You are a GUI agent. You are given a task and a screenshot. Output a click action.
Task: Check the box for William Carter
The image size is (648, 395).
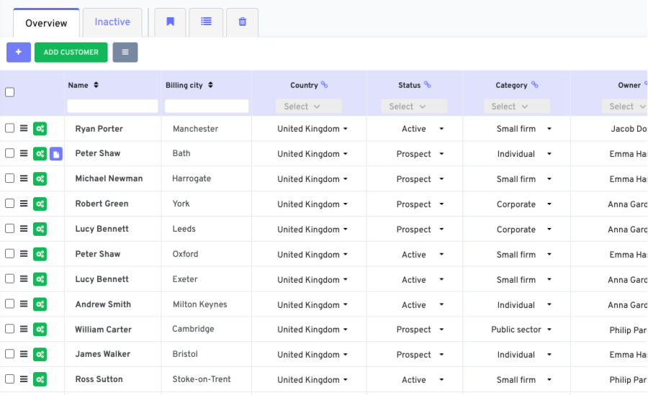(x=9, y=329)
